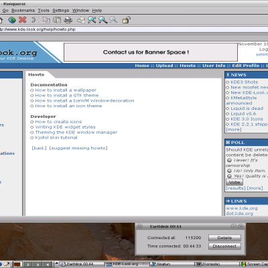Click the [more] link next to poll results
This screenshot has width=268, height=268.
click(255, 188)
